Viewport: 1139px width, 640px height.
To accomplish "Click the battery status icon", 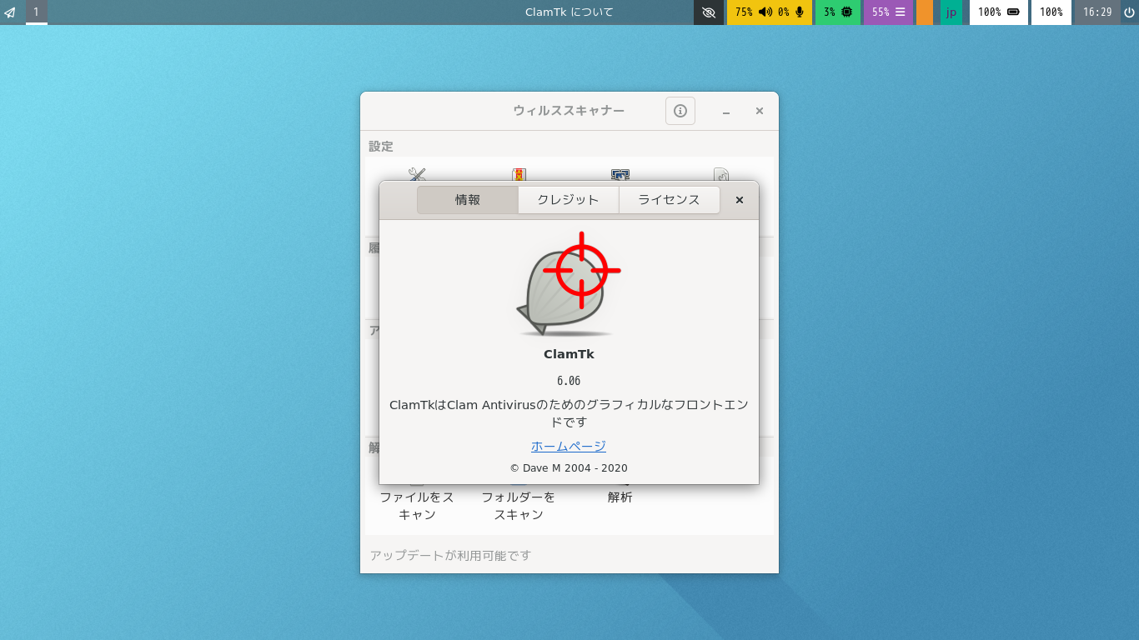I will click(1013, 12).
